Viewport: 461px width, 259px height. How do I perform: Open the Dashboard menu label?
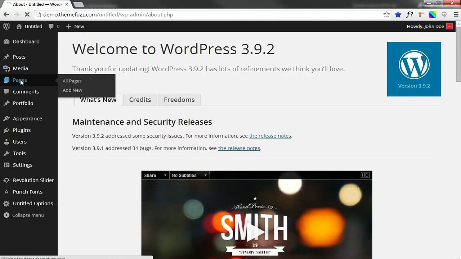[26, 41]
